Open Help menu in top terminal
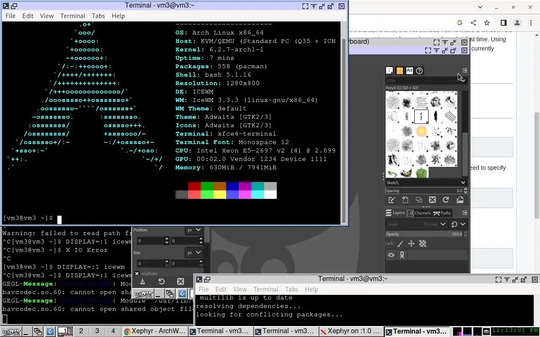540x337 pixels. click(118, 16)
